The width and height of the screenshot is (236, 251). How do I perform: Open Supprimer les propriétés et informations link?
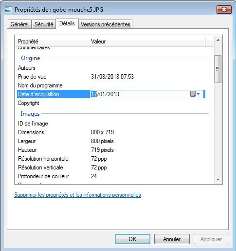77,195
